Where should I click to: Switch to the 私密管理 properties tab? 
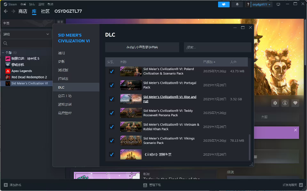point(76,113)
